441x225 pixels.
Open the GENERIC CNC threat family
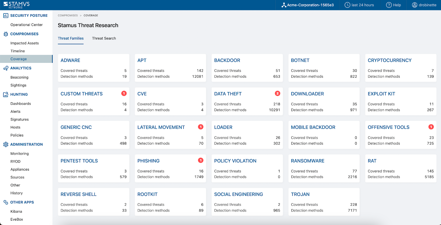coord(93,135)
